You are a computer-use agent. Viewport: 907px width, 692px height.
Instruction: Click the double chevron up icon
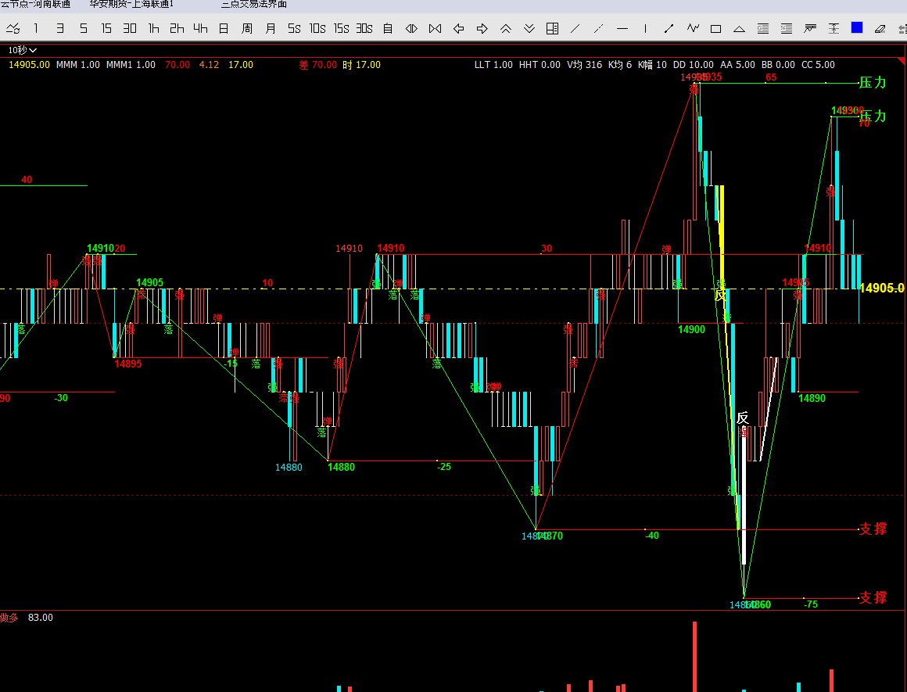[506, 29]
